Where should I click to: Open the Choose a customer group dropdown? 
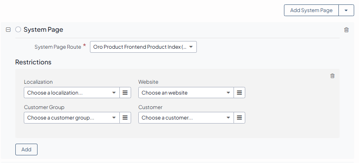tap(71, 118)
